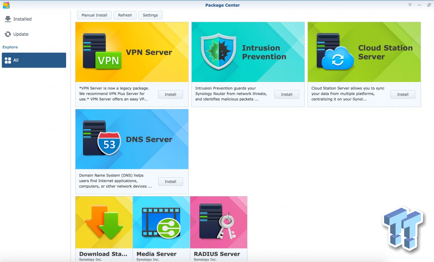Click Manual Install button
This screenshot has width=434, height=262.
[x=94, y=15]
